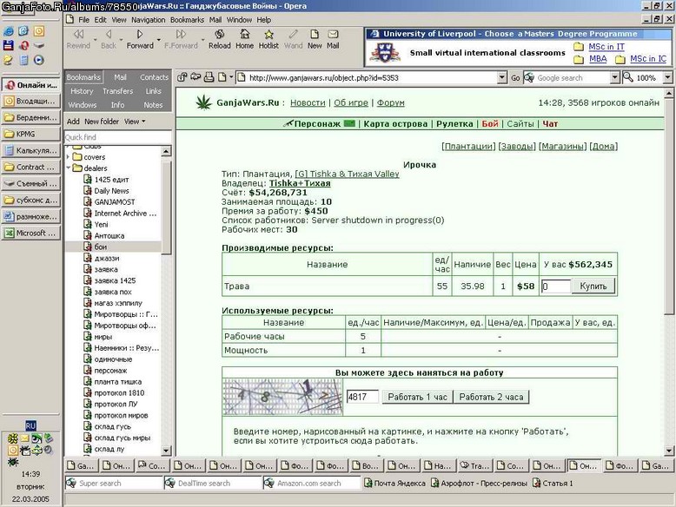This screenshot has height=507, width=676.
Task: Click the Super search icon
Action: tap(70, 483)
